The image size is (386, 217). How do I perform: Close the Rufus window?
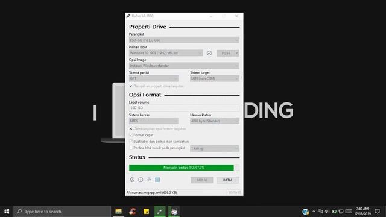tap(237, 16)
